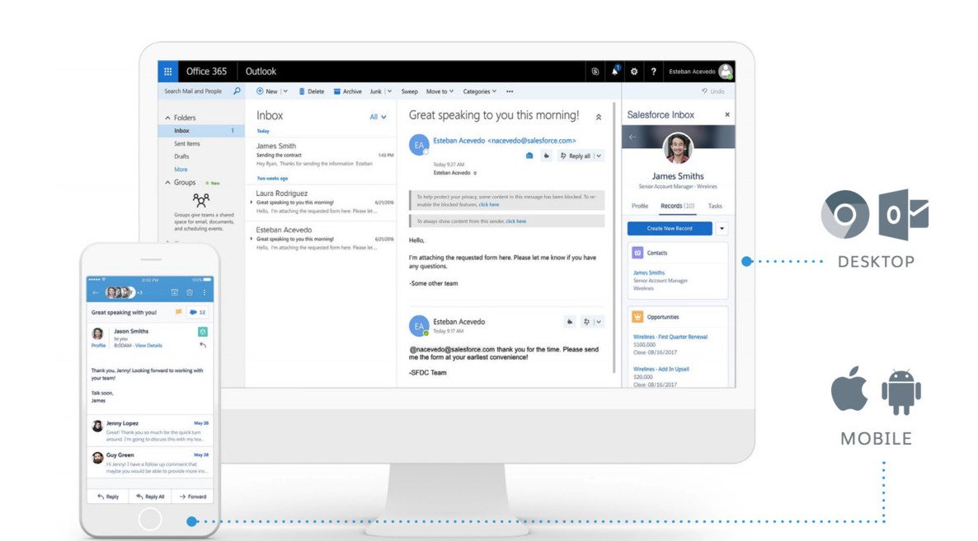
Task: Select the Sent Items folder
Action: tap(187, 144)
